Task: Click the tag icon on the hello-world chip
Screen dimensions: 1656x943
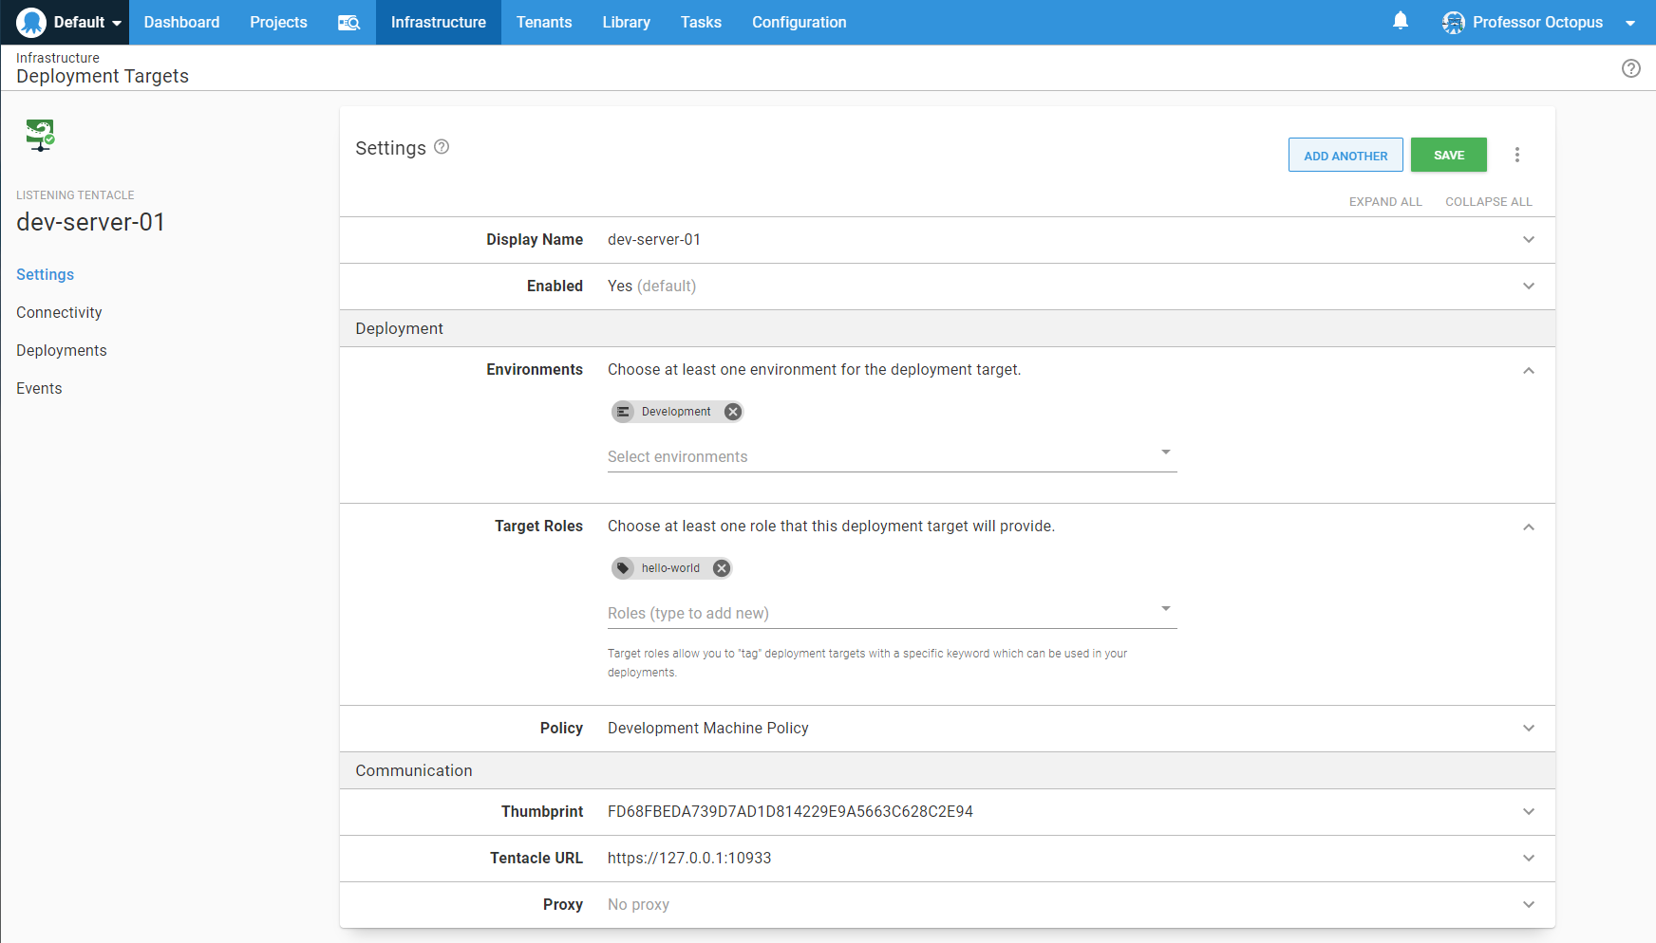Action: coord(623,567)
